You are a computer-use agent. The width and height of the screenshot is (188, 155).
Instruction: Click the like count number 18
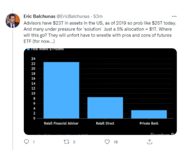(x=116, y=142)
